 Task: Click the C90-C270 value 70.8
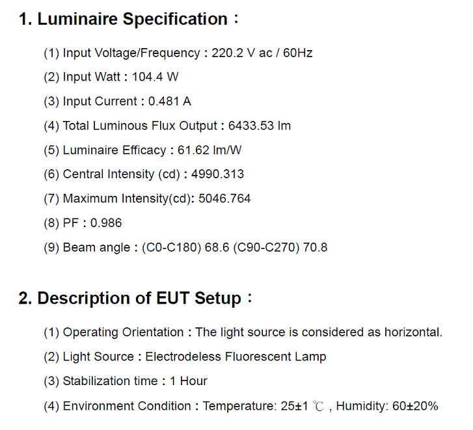point(316,247)
